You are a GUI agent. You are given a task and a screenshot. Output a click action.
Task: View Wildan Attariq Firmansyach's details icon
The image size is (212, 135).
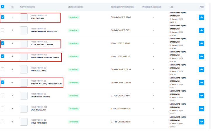[x=201, y=83]
